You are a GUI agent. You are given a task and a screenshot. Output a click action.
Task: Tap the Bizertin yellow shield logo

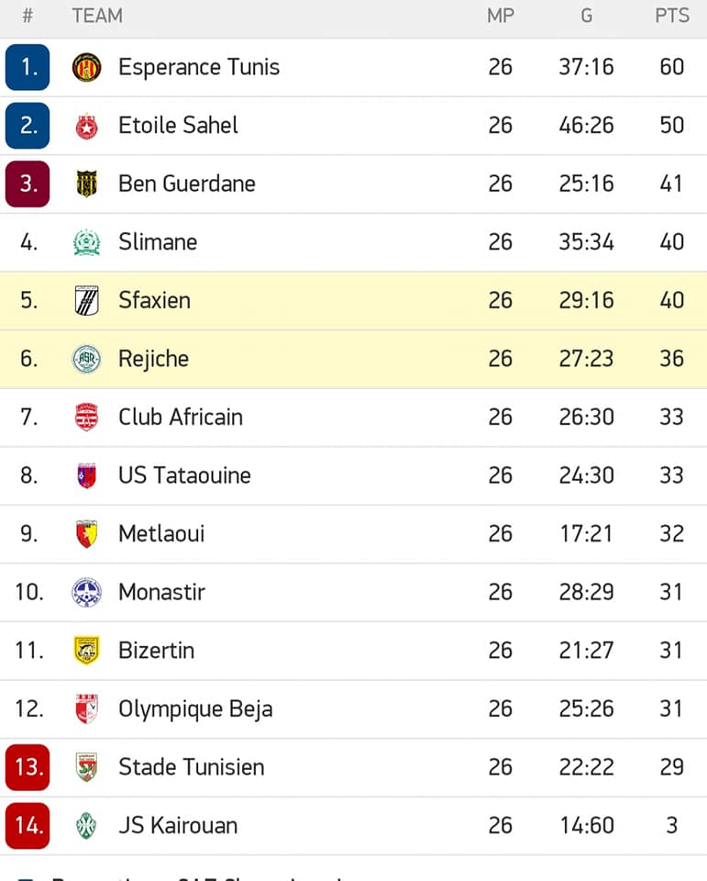tap(86, 651)
